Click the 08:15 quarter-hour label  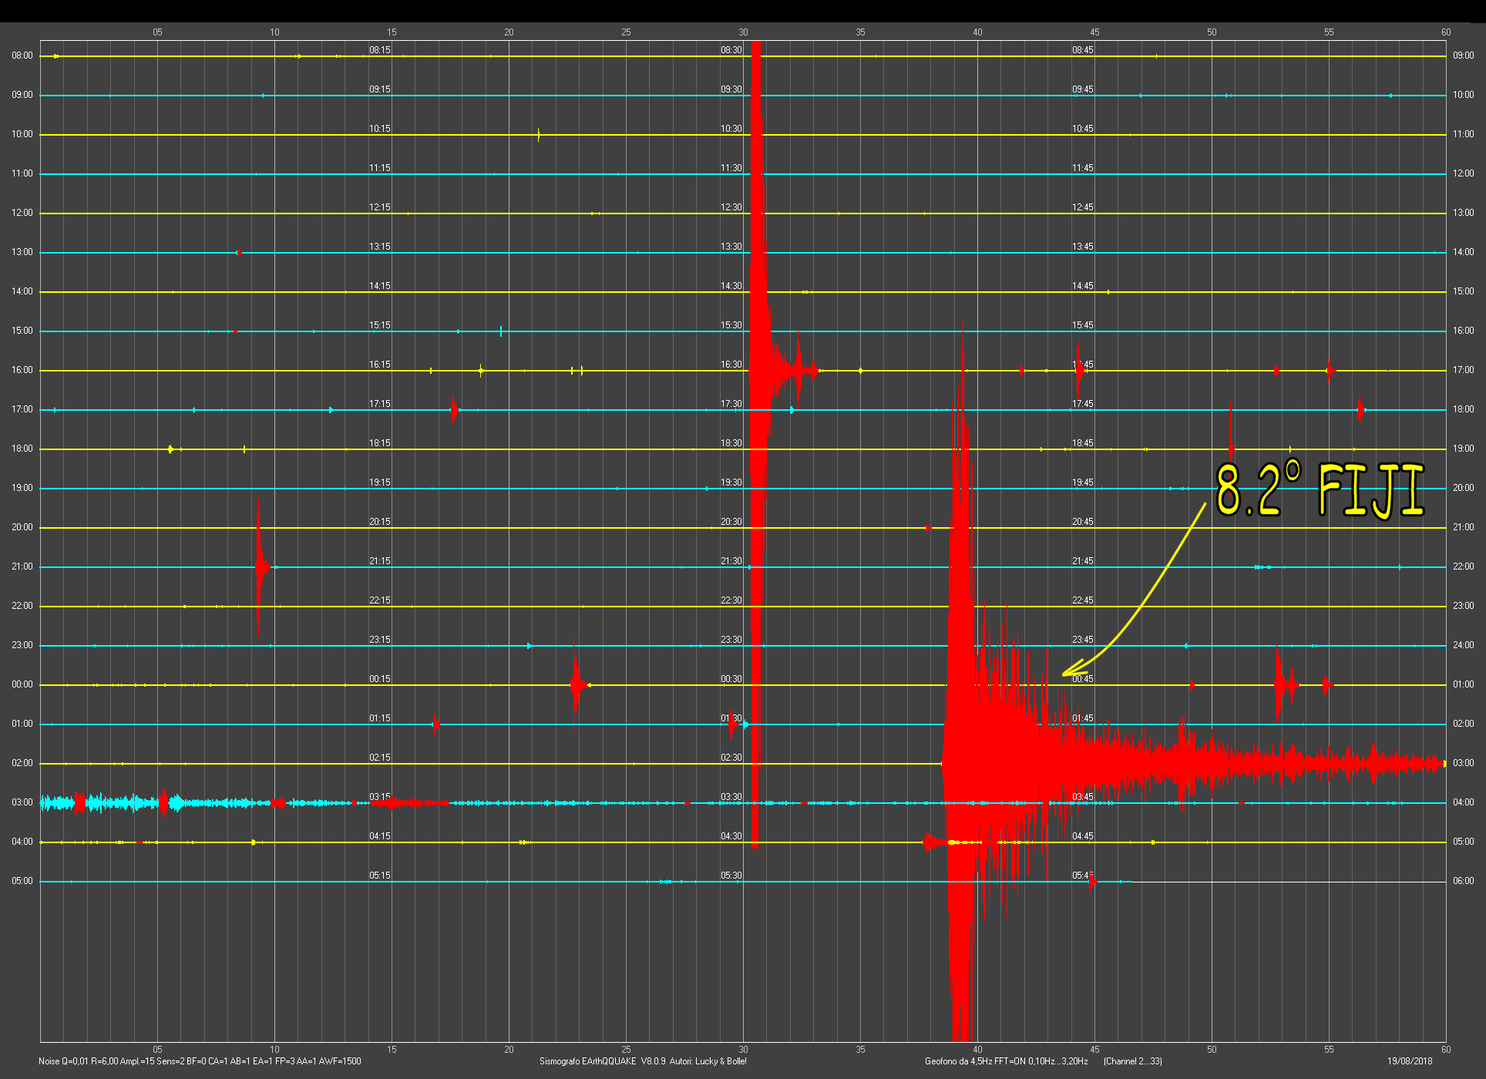pyautogui.click(x=380, y=50)
